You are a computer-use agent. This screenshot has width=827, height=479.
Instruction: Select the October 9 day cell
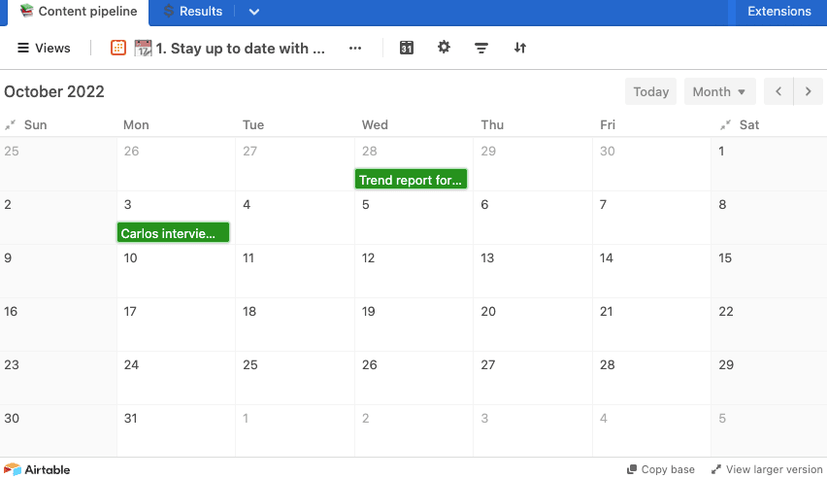tap(58, 271)
